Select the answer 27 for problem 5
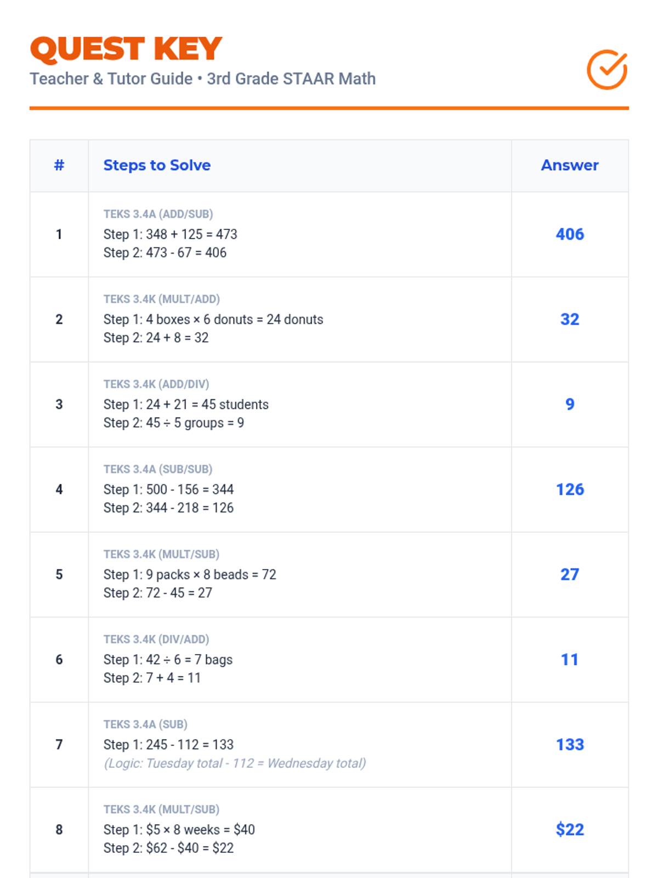Viewport: 658px width, 878px height. (570, 575)
